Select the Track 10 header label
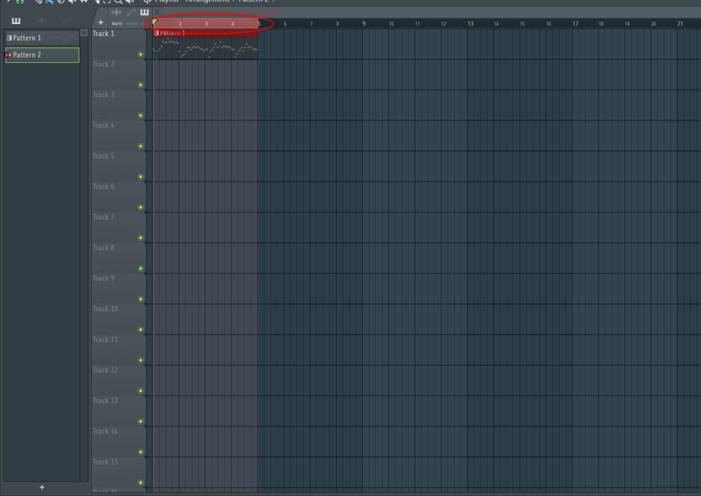The height and width of the screenshot is (496, 701). [105, 309]
